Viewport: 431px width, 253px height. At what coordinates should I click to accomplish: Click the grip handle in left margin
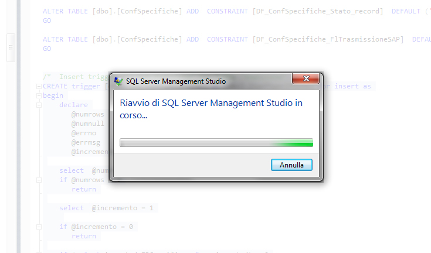(9, 48)
